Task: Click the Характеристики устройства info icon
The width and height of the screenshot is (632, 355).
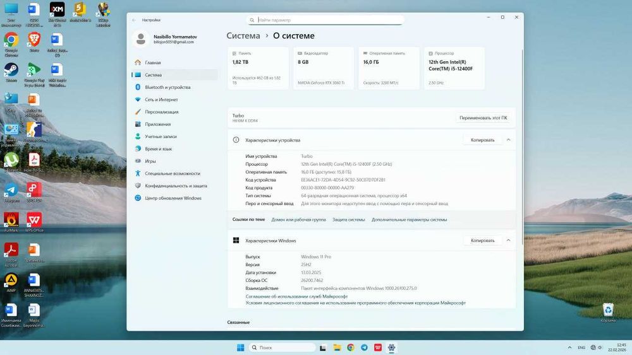Action: click(x=236, y=140)
